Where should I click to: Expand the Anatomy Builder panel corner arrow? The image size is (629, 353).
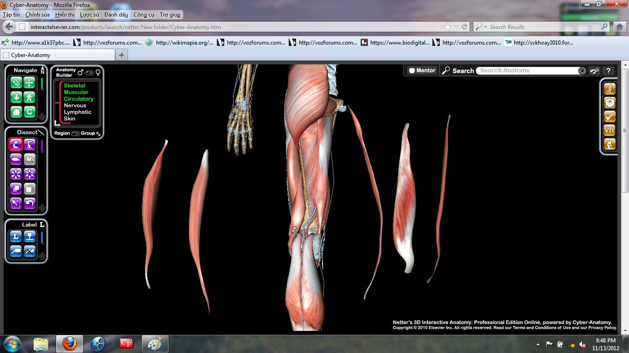98,134
